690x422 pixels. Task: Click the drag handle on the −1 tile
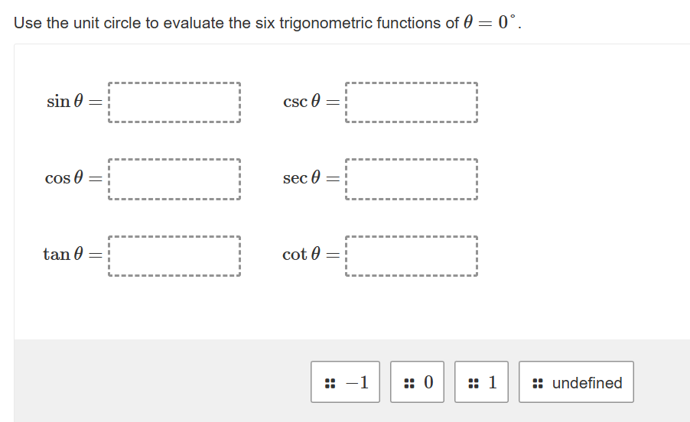[x=330, y=382]
